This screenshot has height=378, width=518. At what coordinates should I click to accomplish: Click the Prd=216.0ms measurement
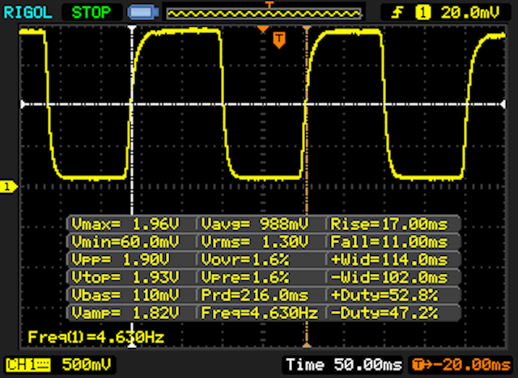[x=255, y=295]
